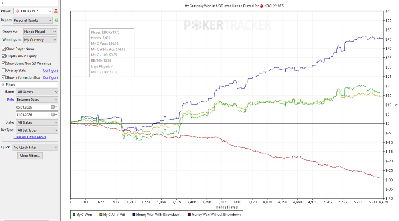Click the blue Money Won With Showdown swatch
The height and width of the screenshot is (221, 399).
click(134, 215)
